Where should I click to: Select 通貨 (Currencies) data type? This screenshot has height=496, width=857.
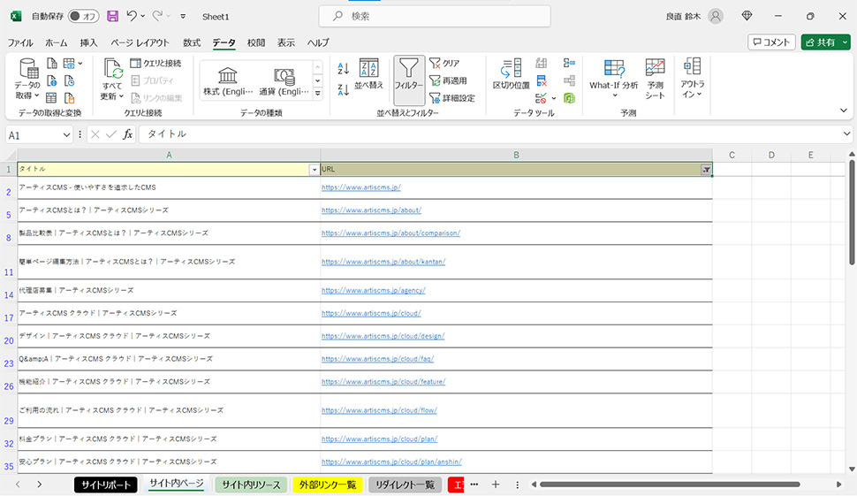point(284,81)
